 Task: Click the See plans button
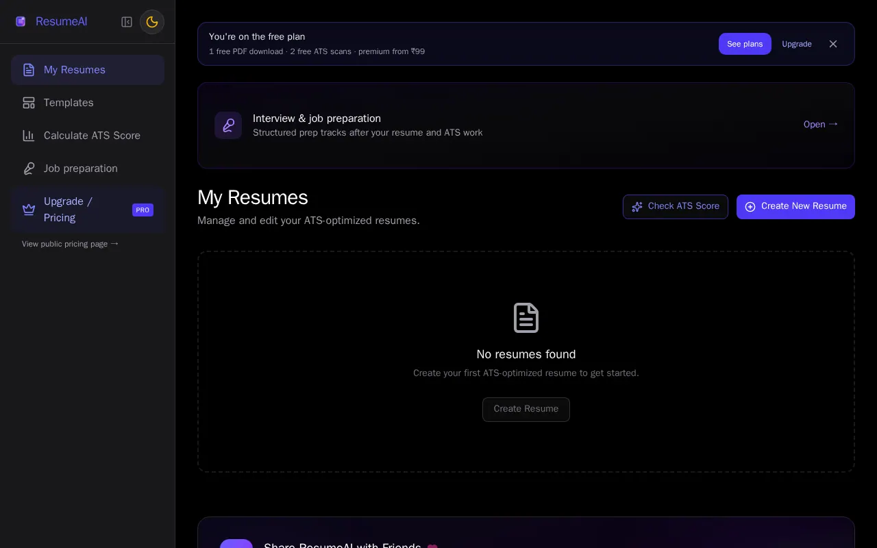[745, 44]
